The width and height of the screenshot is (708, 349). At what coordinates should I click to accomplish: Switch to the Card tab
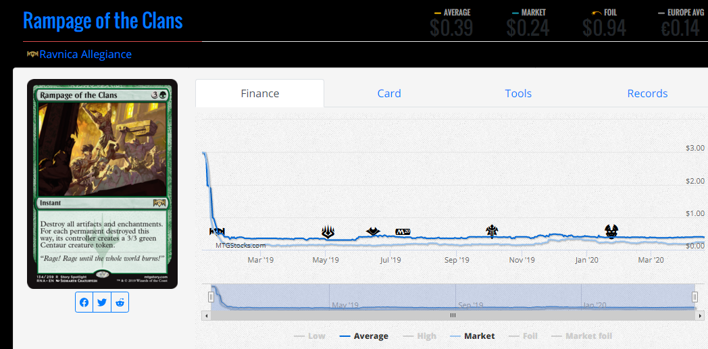tap(389, 93)
